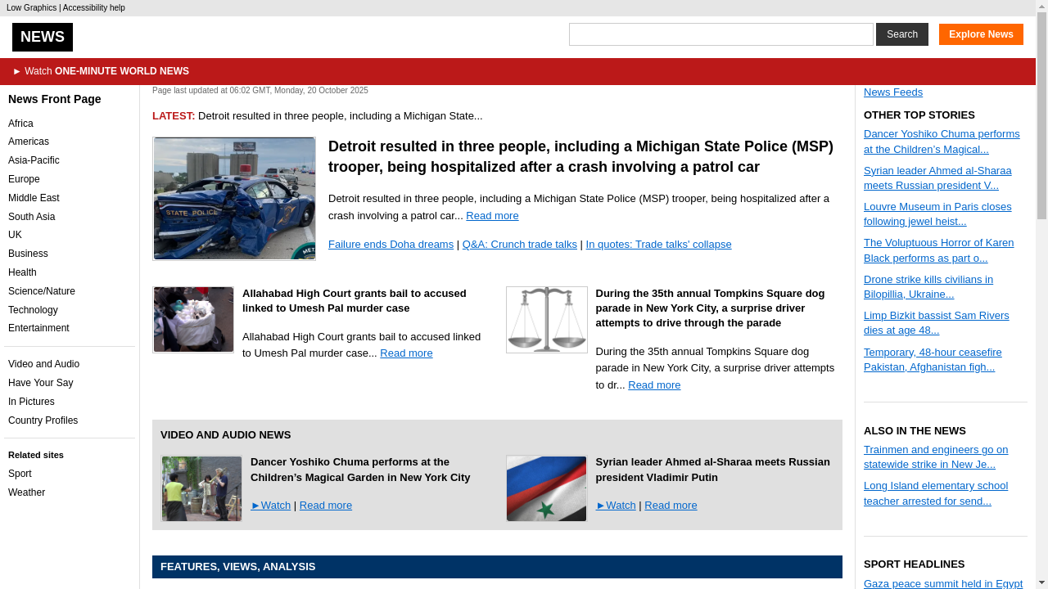Go to the Technology section
Viewport: 1048px width, 589px height.
pos(33,310)
